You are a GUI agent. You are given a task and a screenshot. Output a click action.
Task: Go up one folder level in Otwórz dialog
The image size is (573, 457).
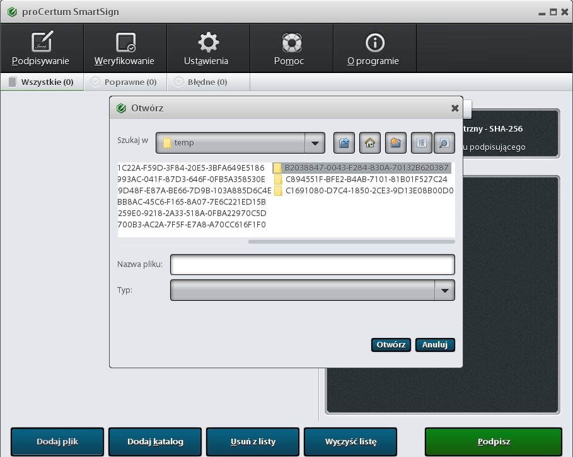344,143
